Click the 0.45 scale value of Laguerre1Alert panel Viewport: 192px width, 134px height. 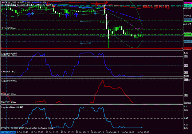pyautogui.click(x=186, y=118)
